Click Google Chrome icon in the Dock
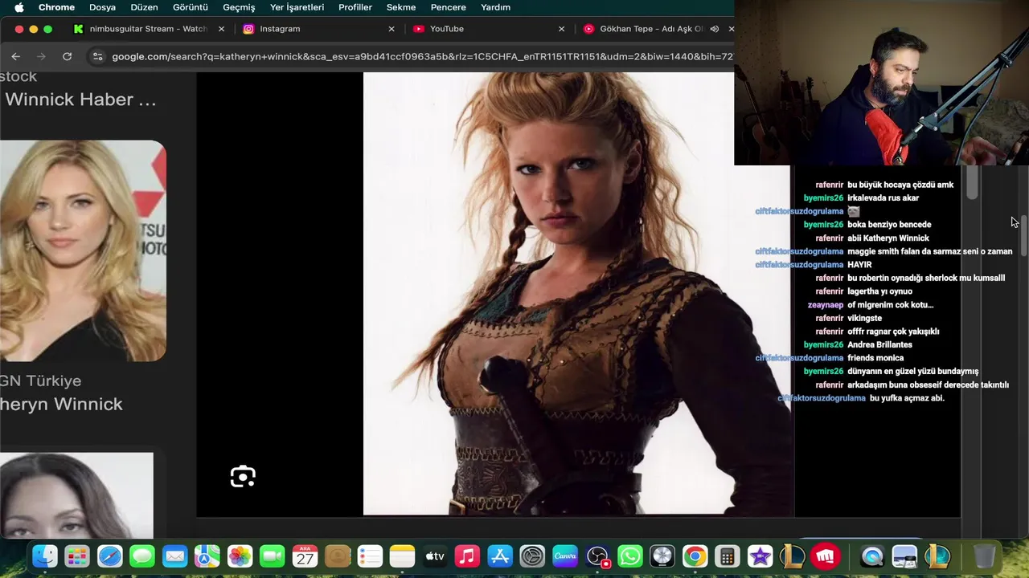The width and height of the screenshot is (1029, 578). click(x=695, y=556)
